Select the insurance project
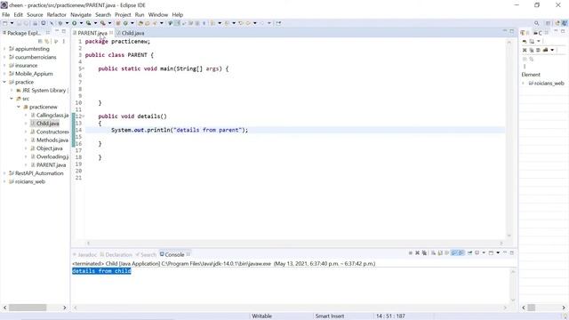Viewport: 569px width, 320px height. [26, 66]
